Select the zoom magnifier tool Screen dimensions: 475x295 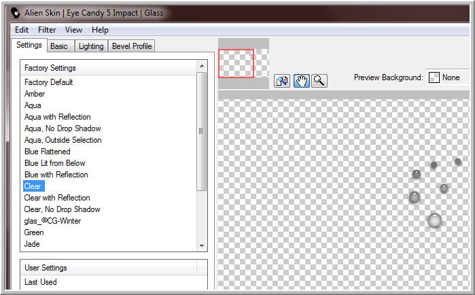pos(319,81)
